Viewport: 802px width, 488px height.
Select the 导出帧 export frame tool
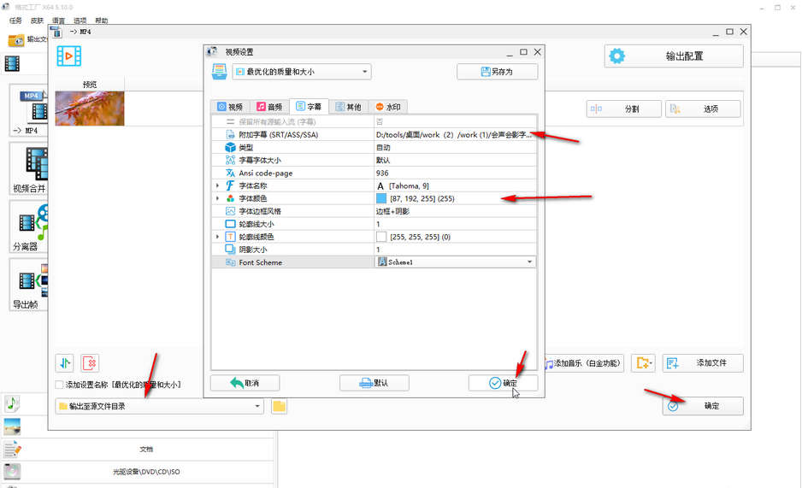tap(29, 284)
